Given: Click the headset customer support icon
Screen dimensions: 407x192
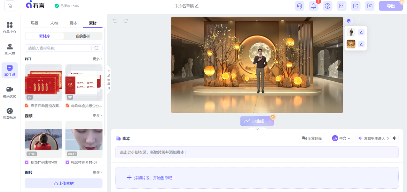Looking at the screenshot, I should (x=299, y=6).
